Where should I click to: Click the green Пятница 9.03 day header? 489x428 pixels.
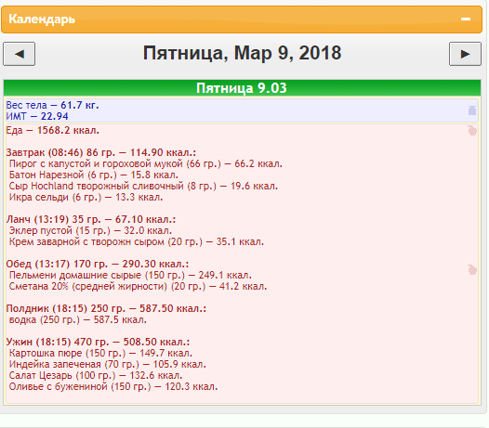pos(242,88)
